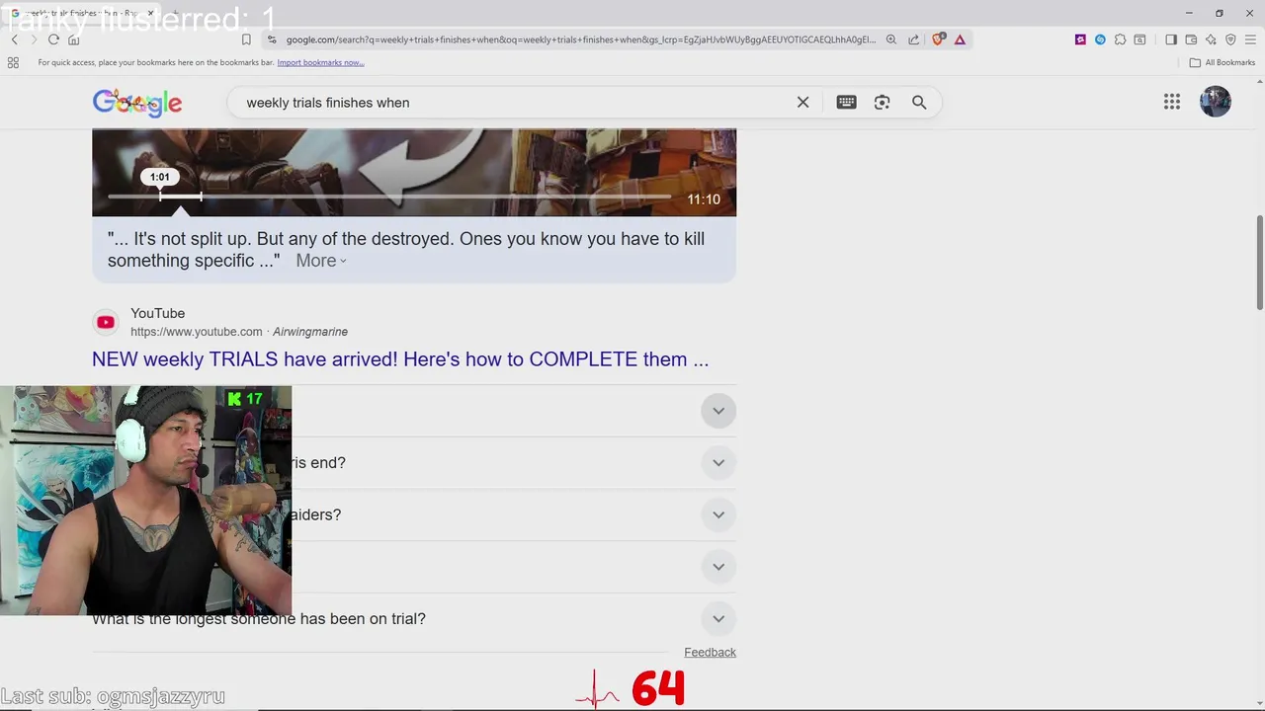Go forward to the next page
The width and height of the screenshot is (1265, 711).
34,39
